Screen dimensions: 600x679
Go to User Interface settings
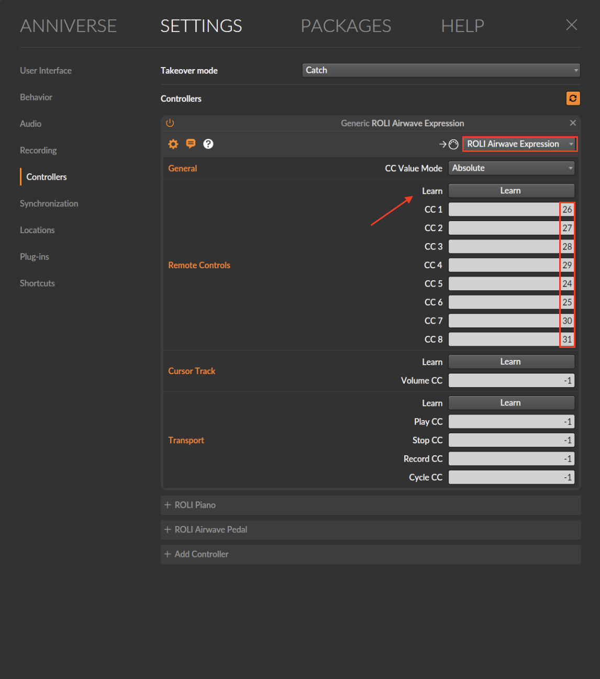[46, 71]
